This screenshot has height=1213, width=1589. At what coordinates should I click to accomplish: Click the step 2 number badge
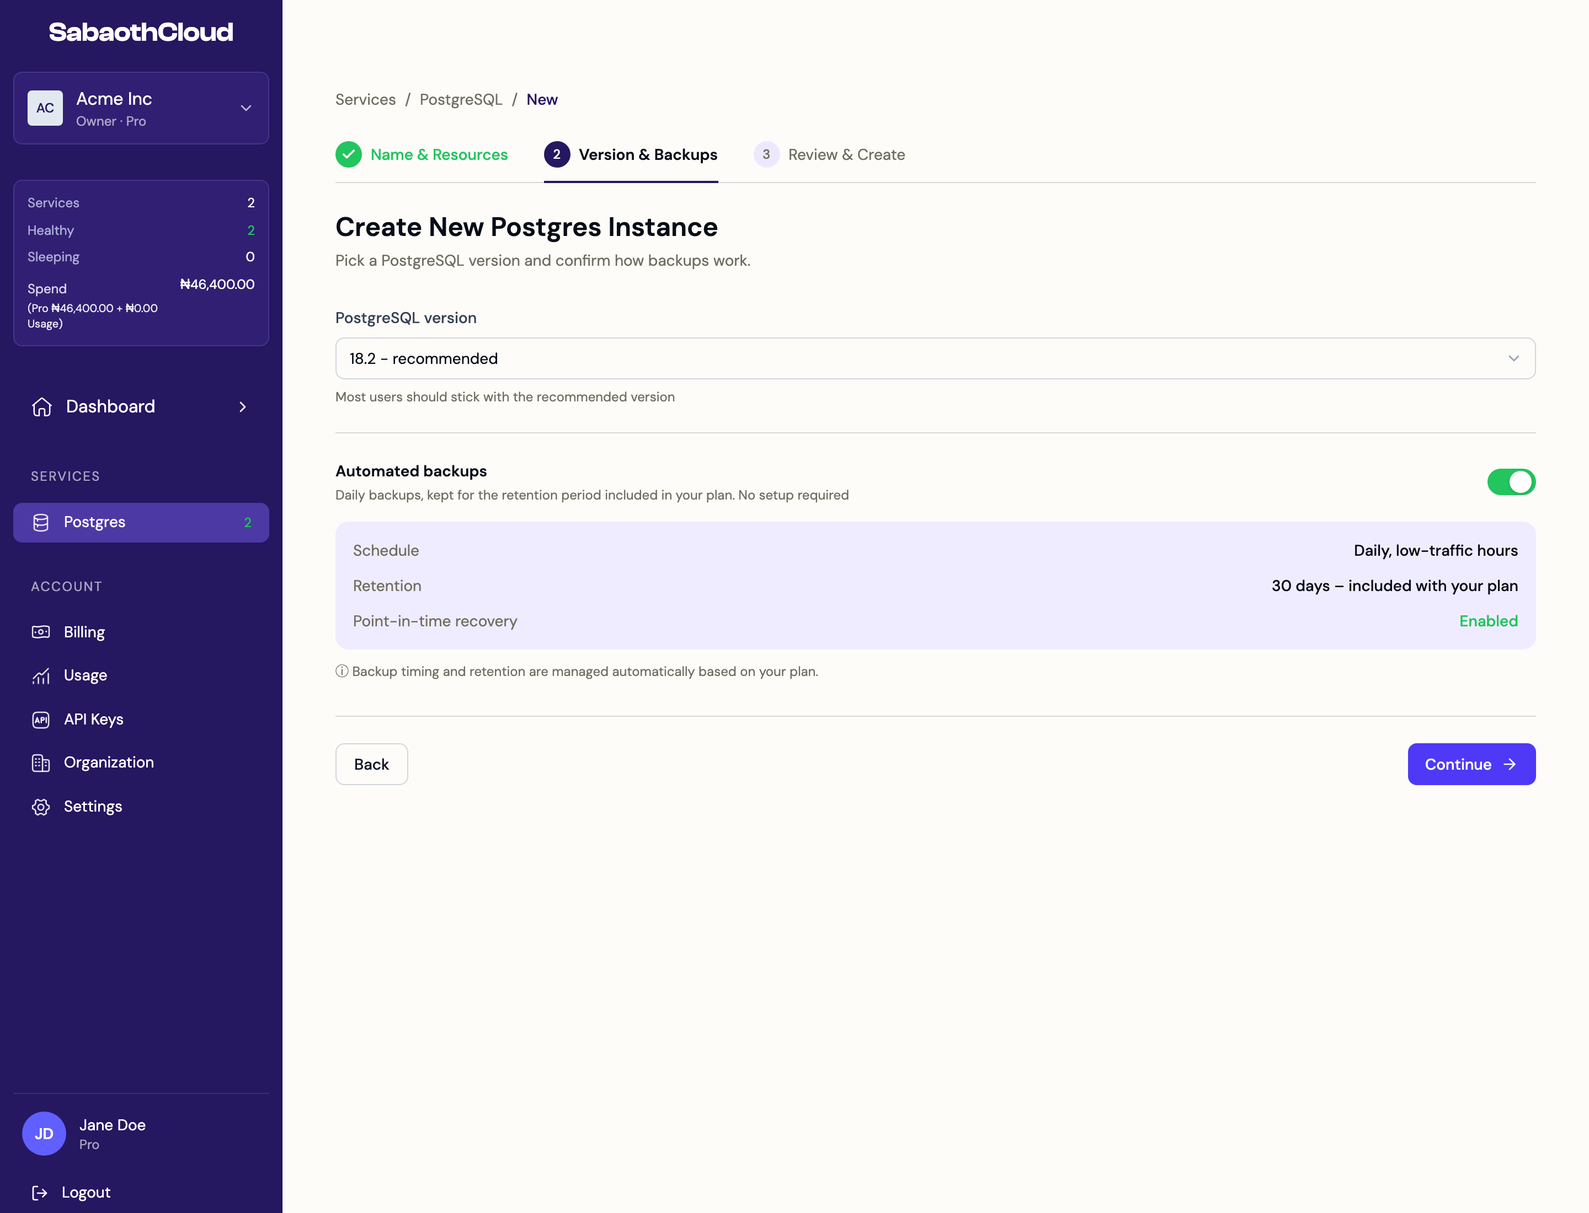click(556, 154)
